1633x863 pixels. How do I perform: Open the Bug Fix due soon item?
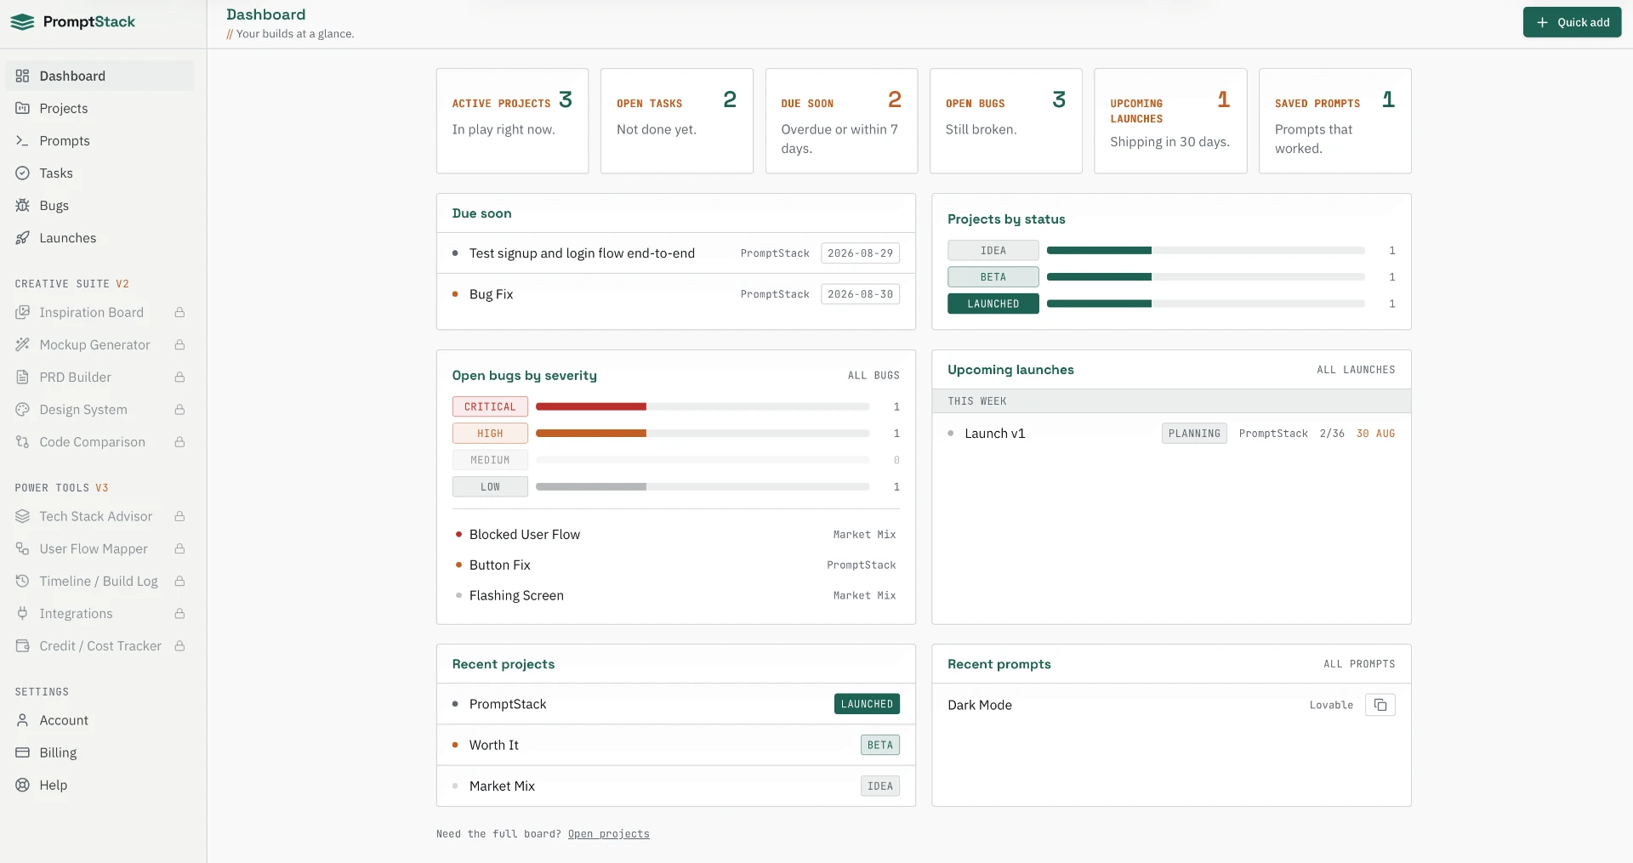coord(676,294)
